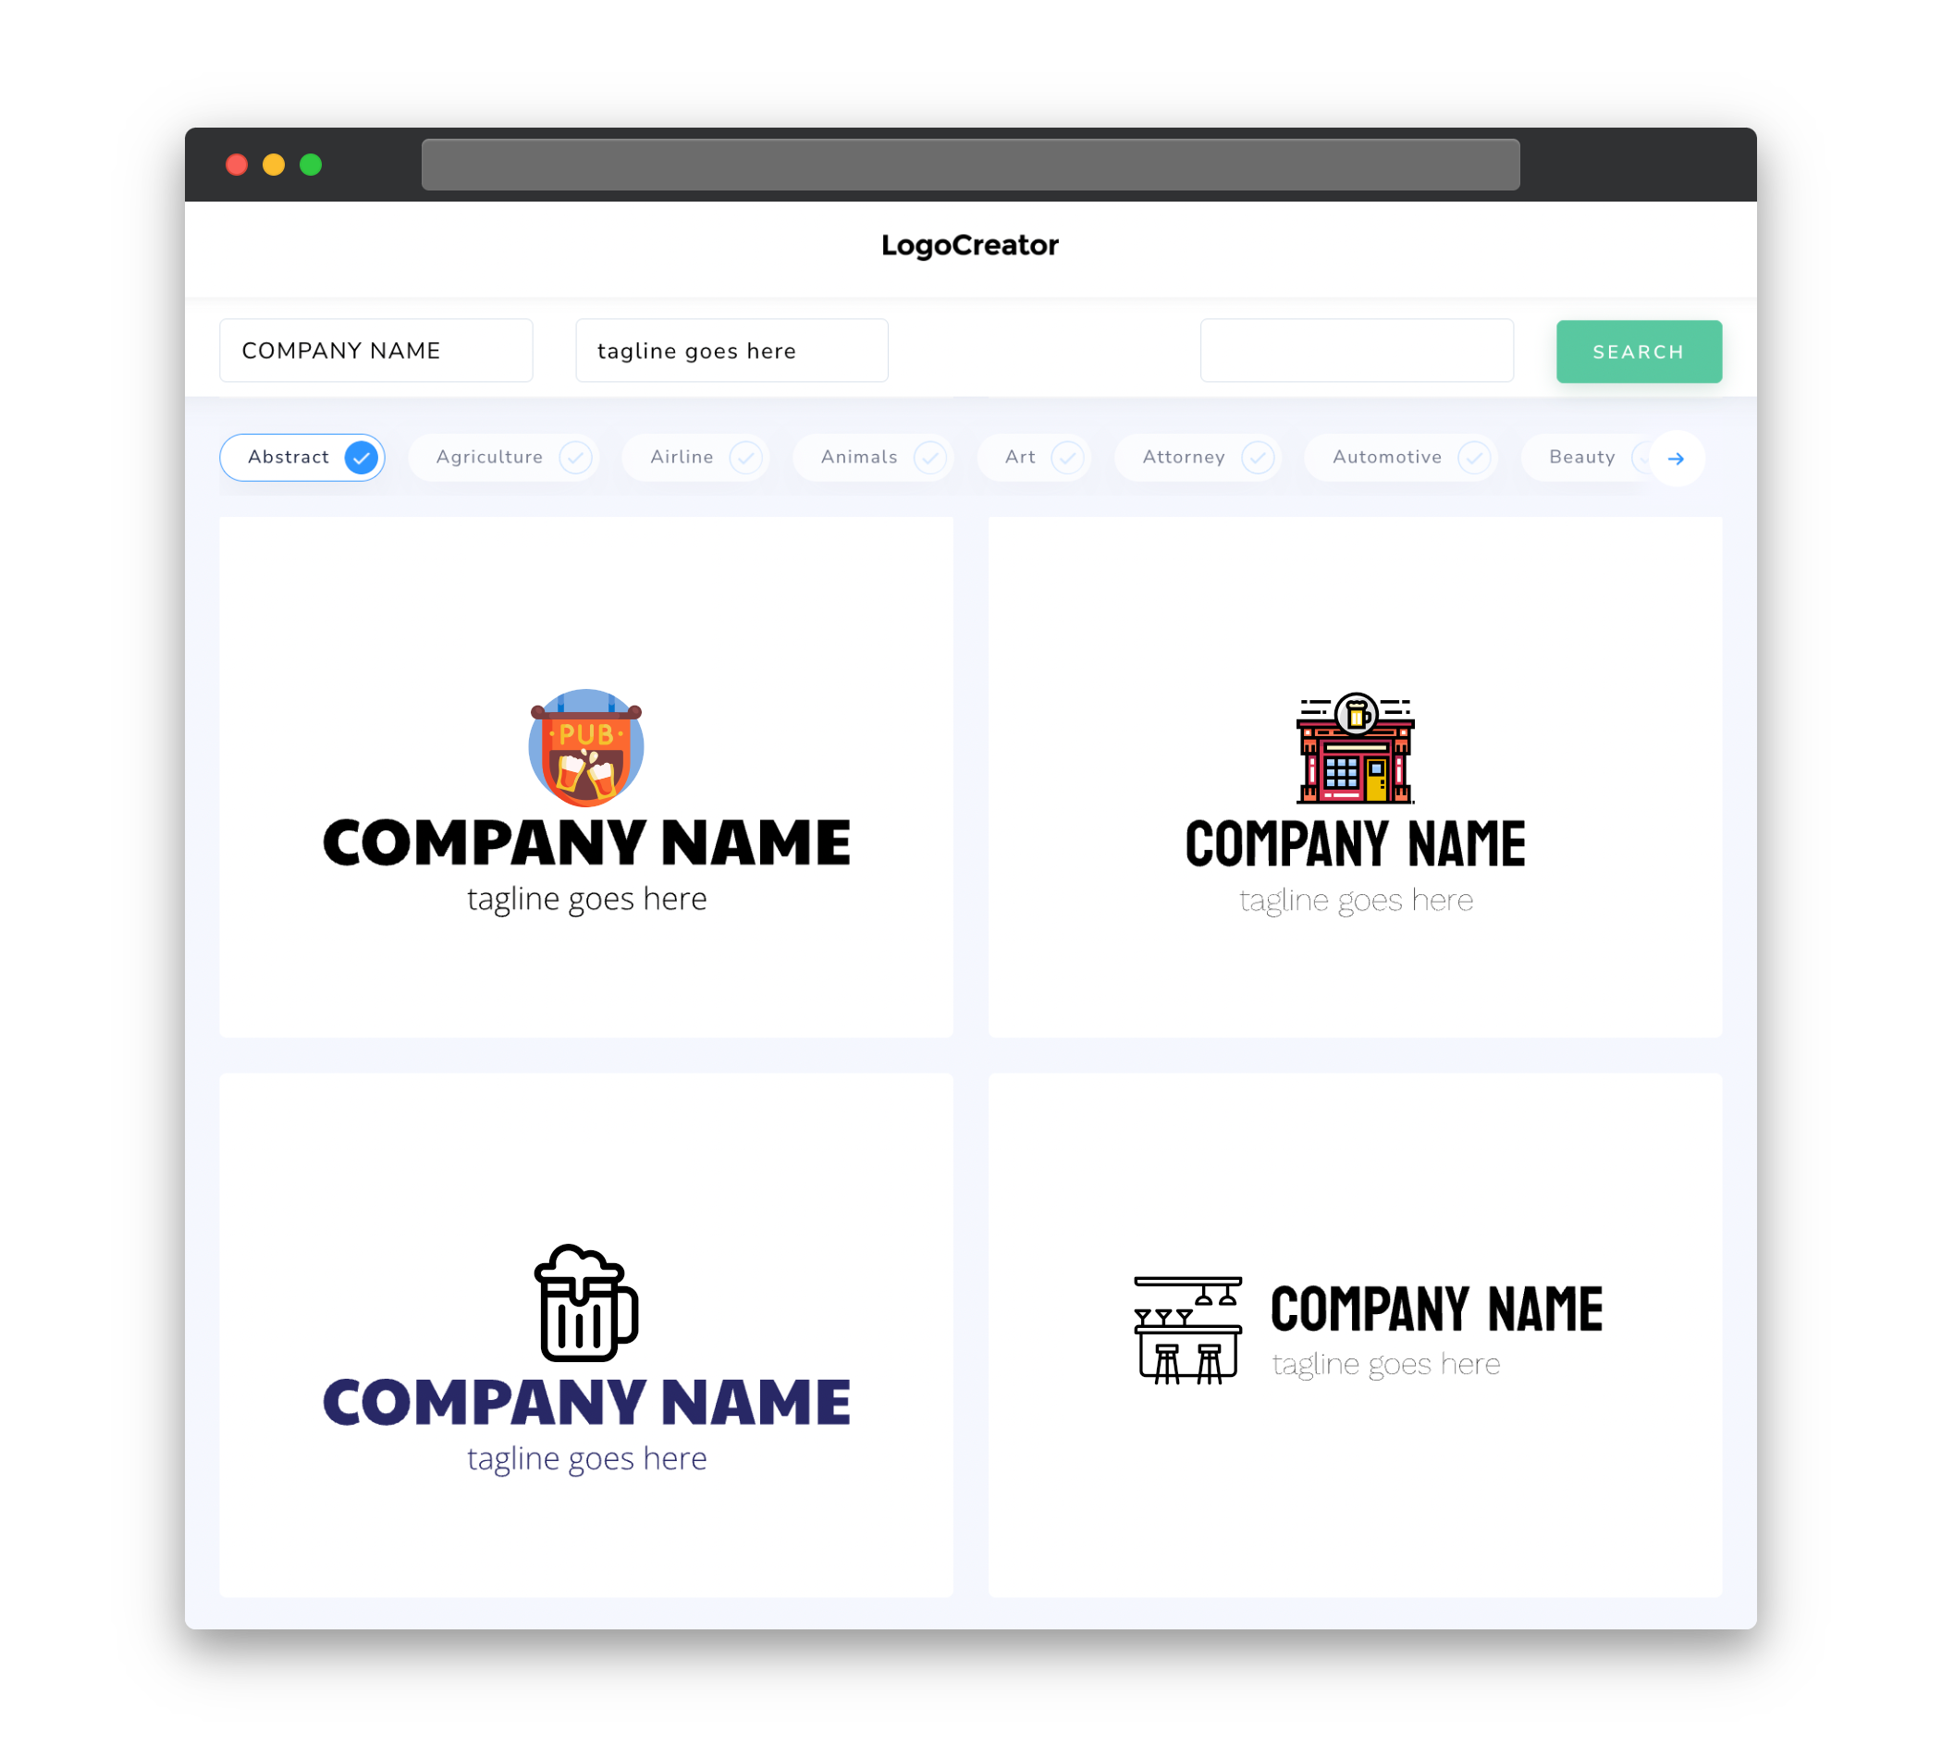
Task: Toggle the Art category filter
Action: [x=1036, y=457]
